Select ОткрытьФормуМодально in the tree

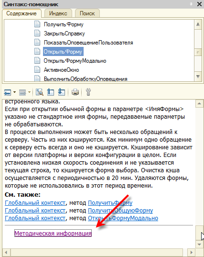(75, 61)
